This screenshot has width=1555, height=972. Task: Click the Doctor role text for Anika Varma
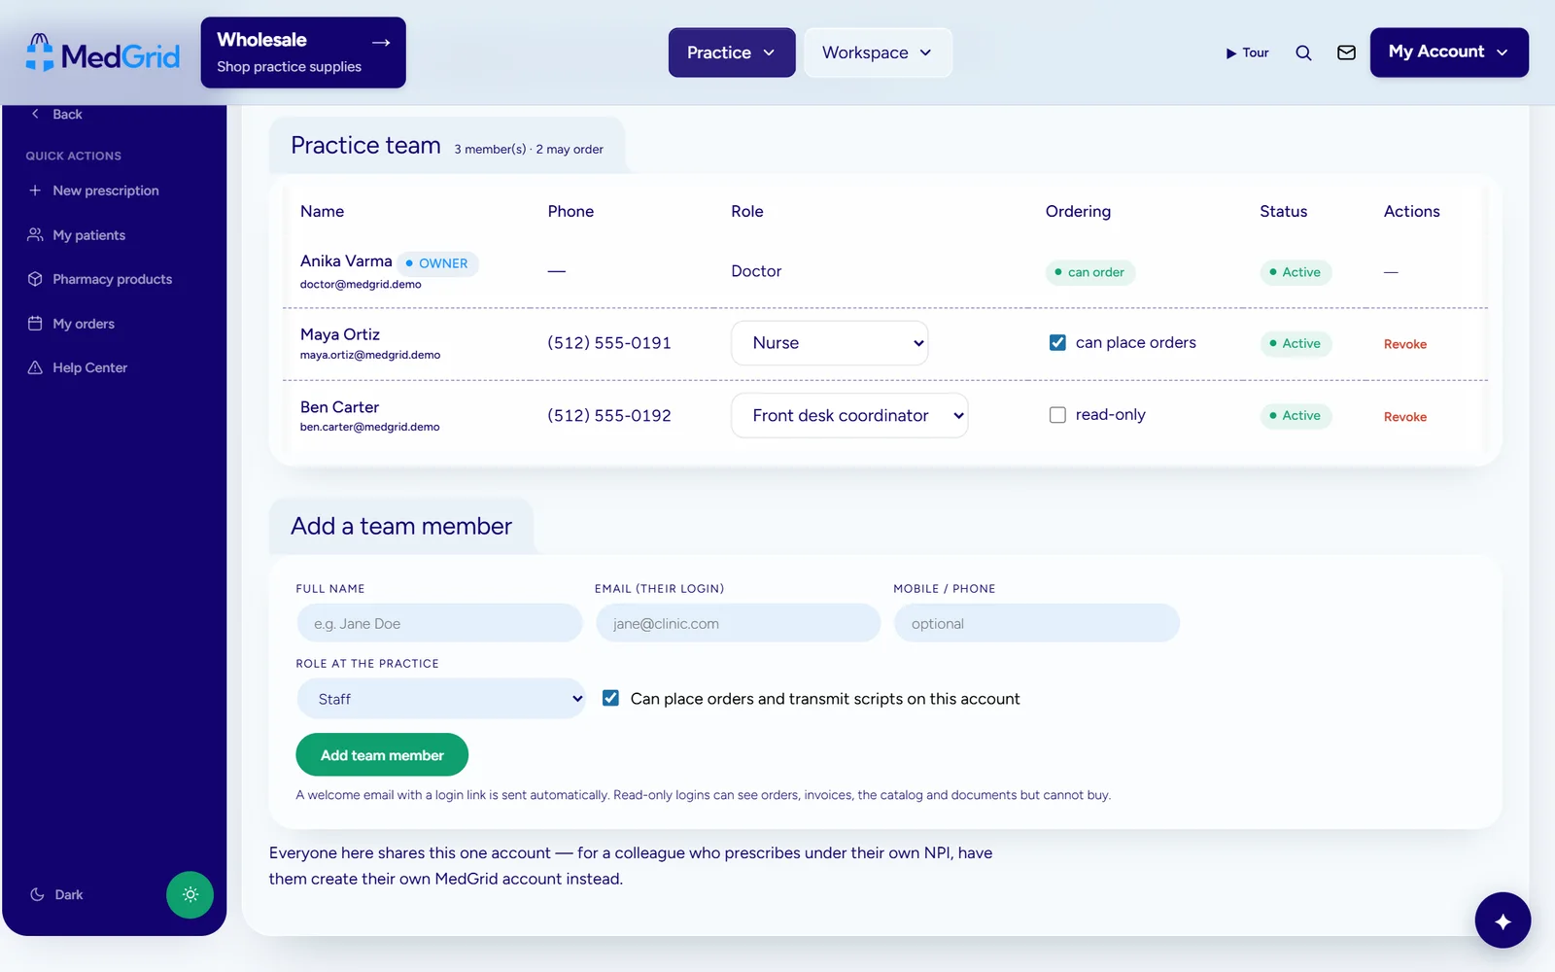point(756,271)
